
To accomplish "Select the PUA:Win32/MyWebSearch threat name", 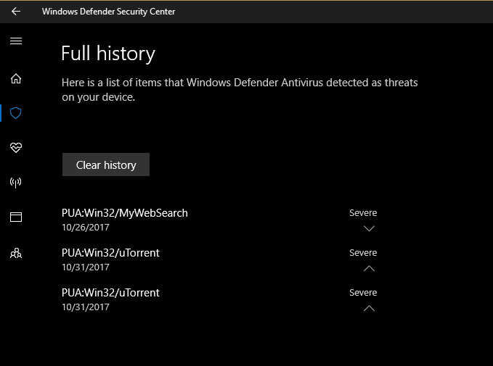I will pos(124,213).
